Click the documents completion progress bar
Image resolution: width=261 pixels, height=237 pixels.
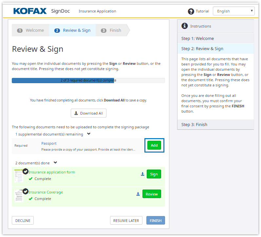[x=88, y=80]
